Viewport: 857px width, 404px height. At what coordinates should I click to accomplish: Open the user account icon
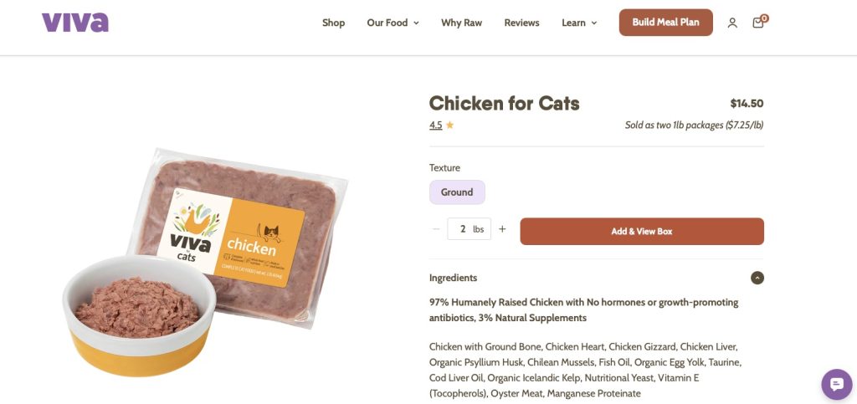tap(732, 23)
